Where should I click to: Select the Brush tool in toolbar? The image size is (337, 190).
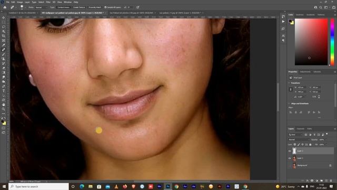4,54
